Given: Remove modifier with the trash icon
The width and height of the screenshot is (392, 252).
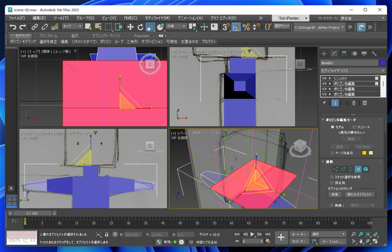Looking at the screenshot, I should tap(354, 103).
